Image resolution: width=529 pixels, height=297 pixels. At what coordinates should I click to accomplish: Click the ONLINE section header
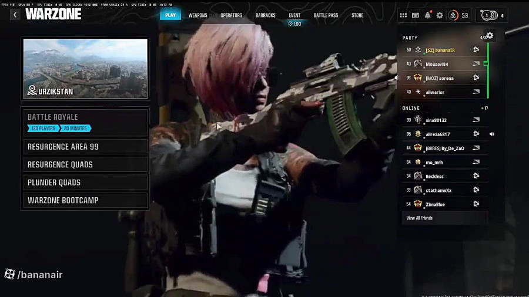click(x=411, y=108)
